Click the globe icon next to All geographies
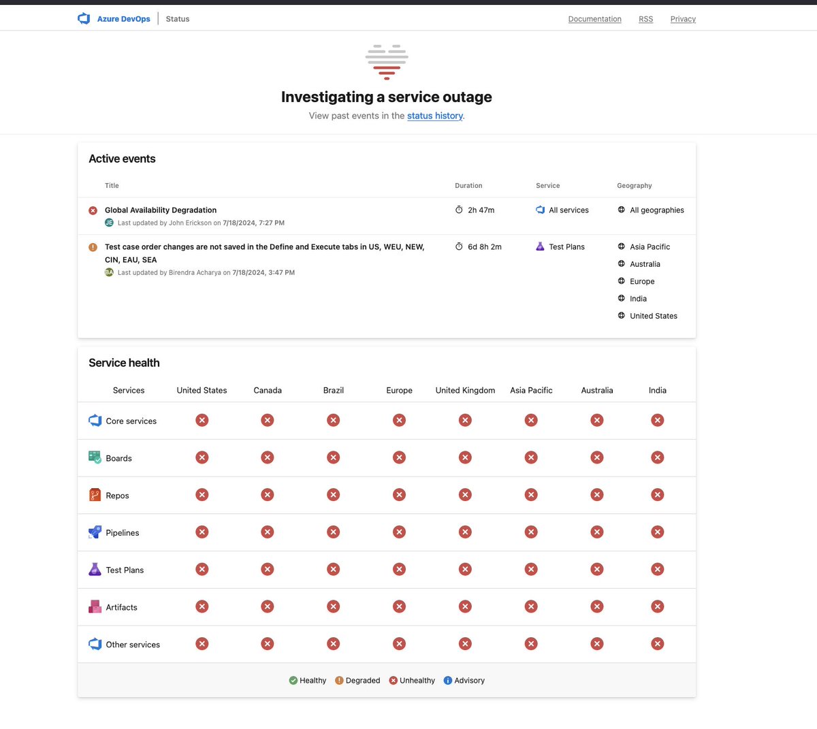 tap(622, 210)
